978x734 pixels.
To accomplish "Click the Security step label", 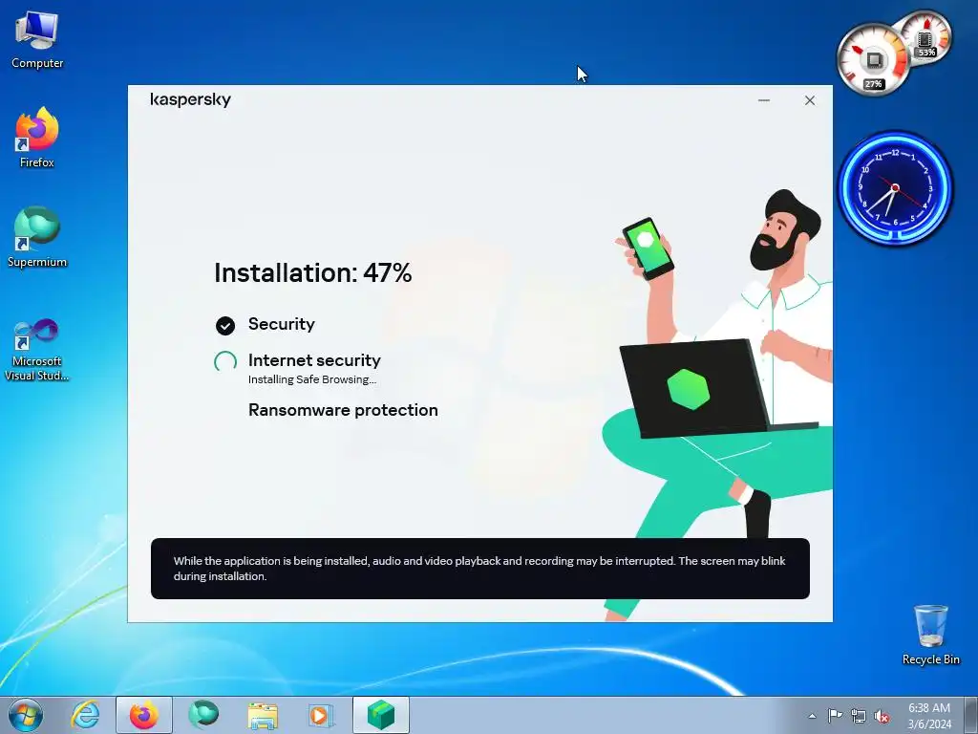I will coord(282,324).
